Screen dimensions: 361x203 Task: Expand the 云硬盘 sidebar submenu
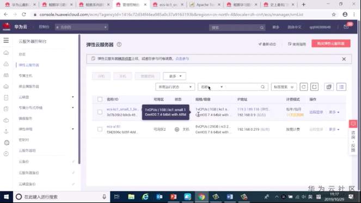coord(73,97)
